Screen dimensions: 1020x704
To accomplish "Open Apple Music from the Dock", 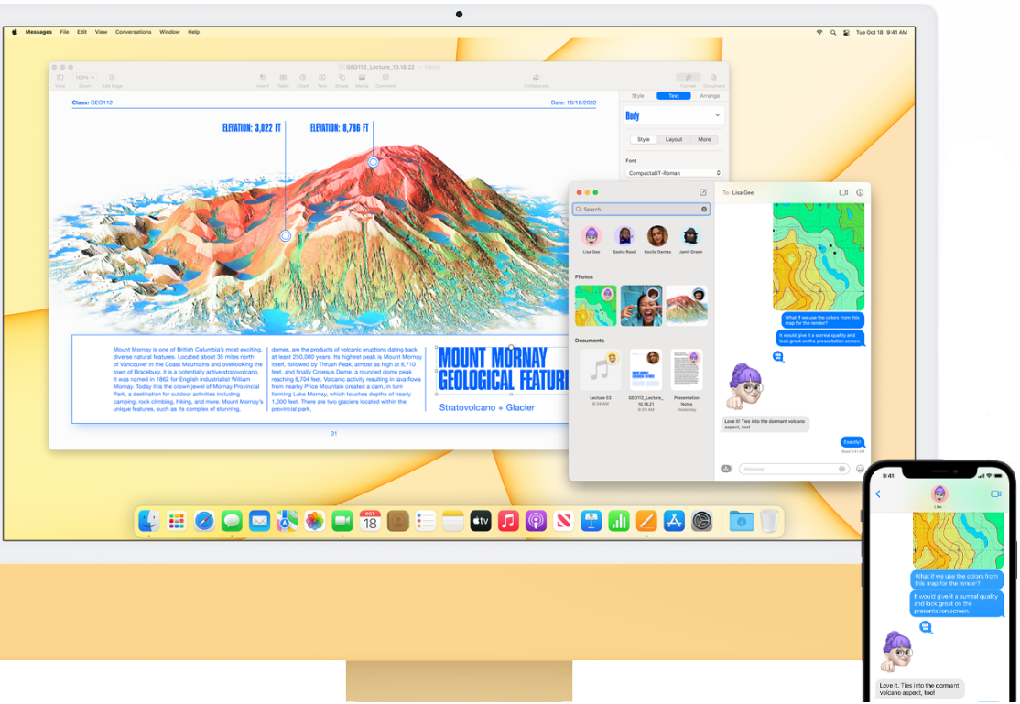I will coord(508,521).
